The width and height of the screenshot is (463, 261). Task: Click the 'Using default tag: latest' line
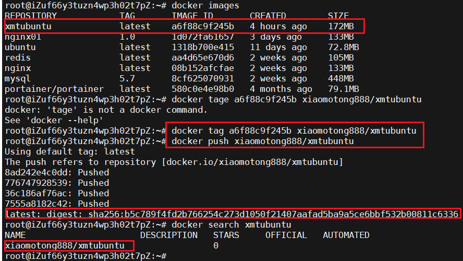[x=70, y=151]
